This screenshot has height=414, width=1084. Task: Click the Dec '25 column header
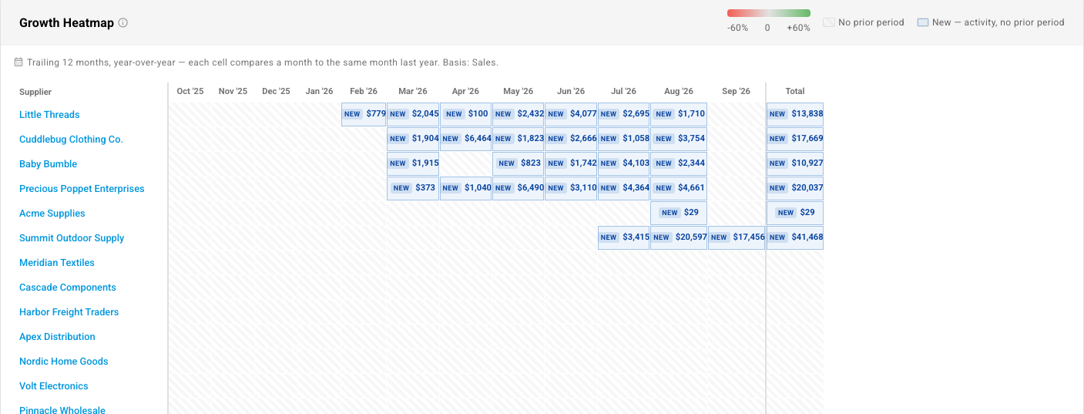[276, 91]
